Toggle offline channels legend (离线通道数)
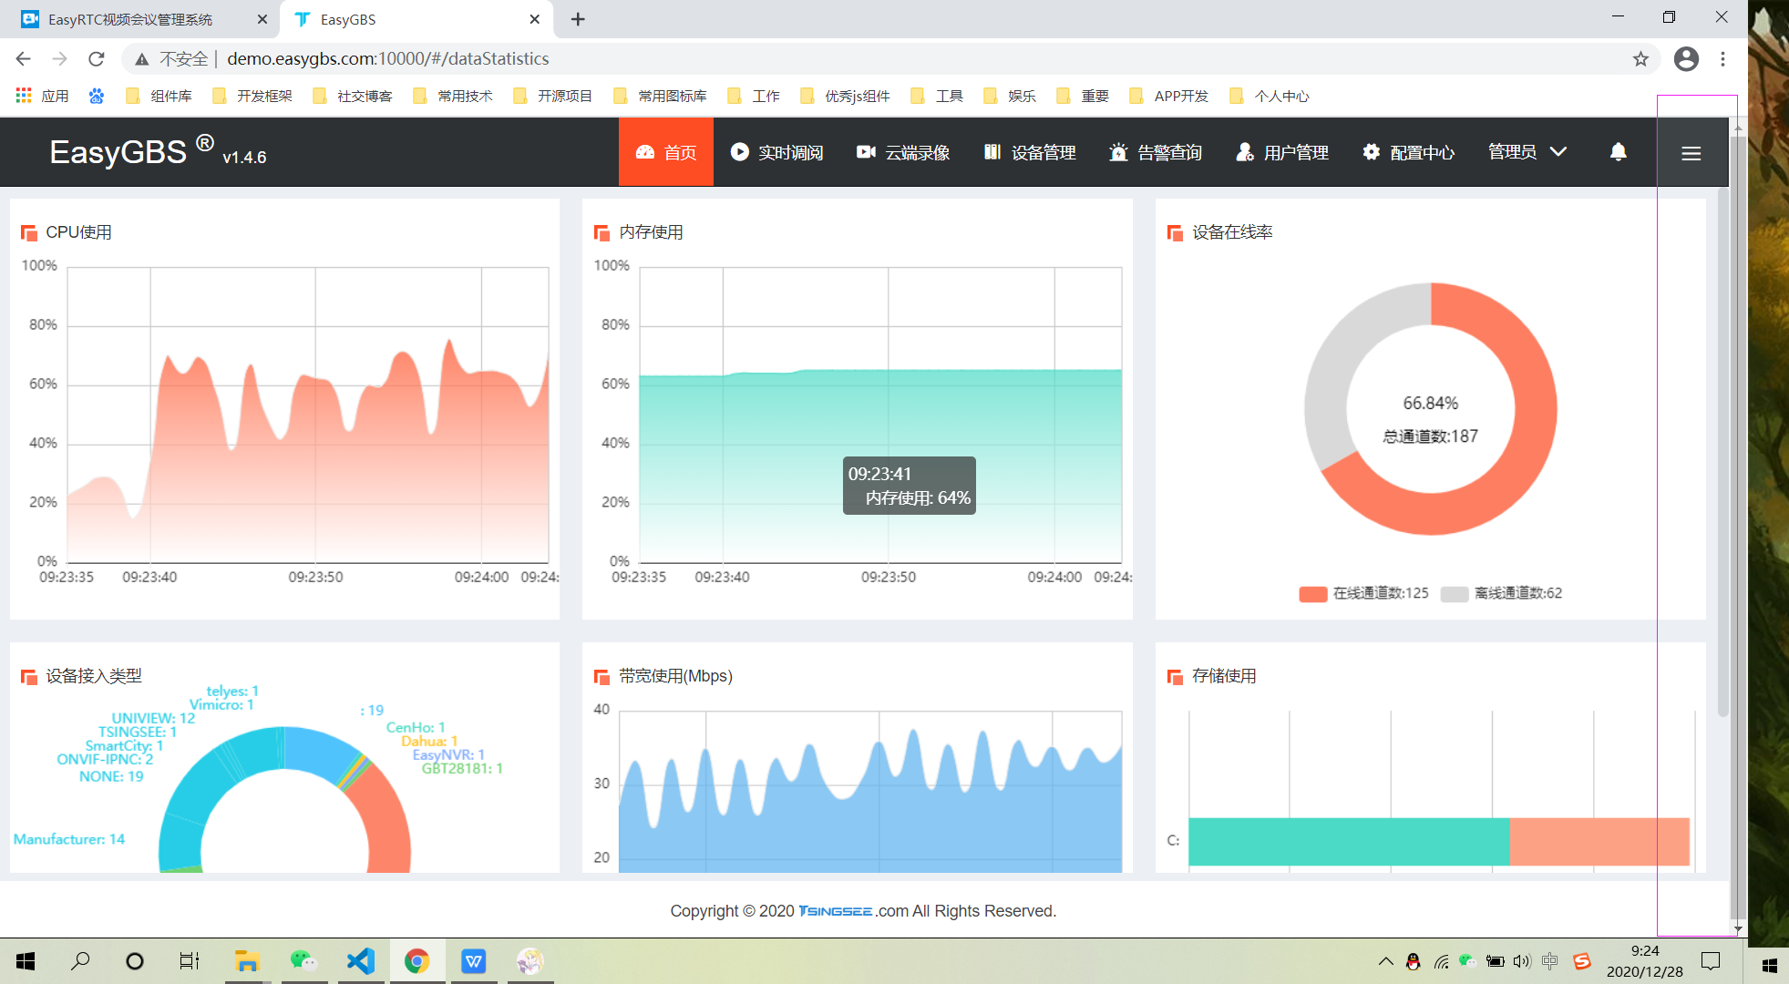 tap(1502, 593)
